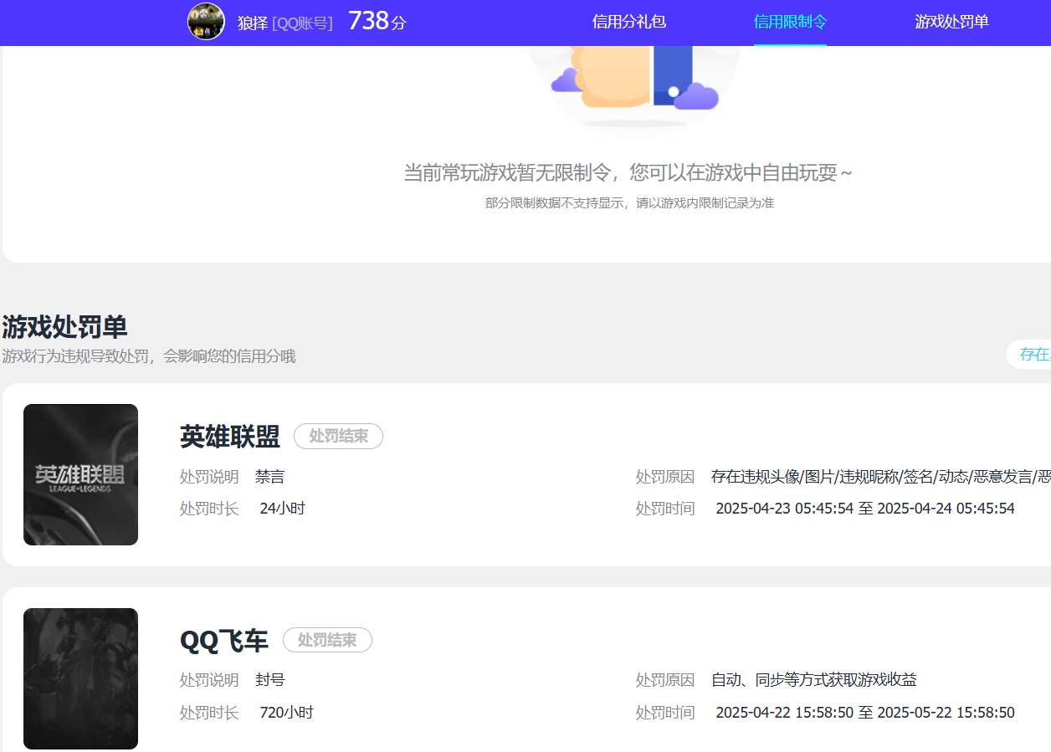1051x752 pixels.
Task: Click the 狼择 user avatar icon
Action: (206, 21)
